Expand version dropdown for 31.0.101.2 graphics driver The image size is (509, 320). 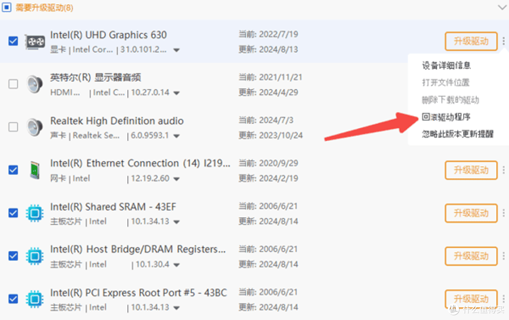pos(176,50)
